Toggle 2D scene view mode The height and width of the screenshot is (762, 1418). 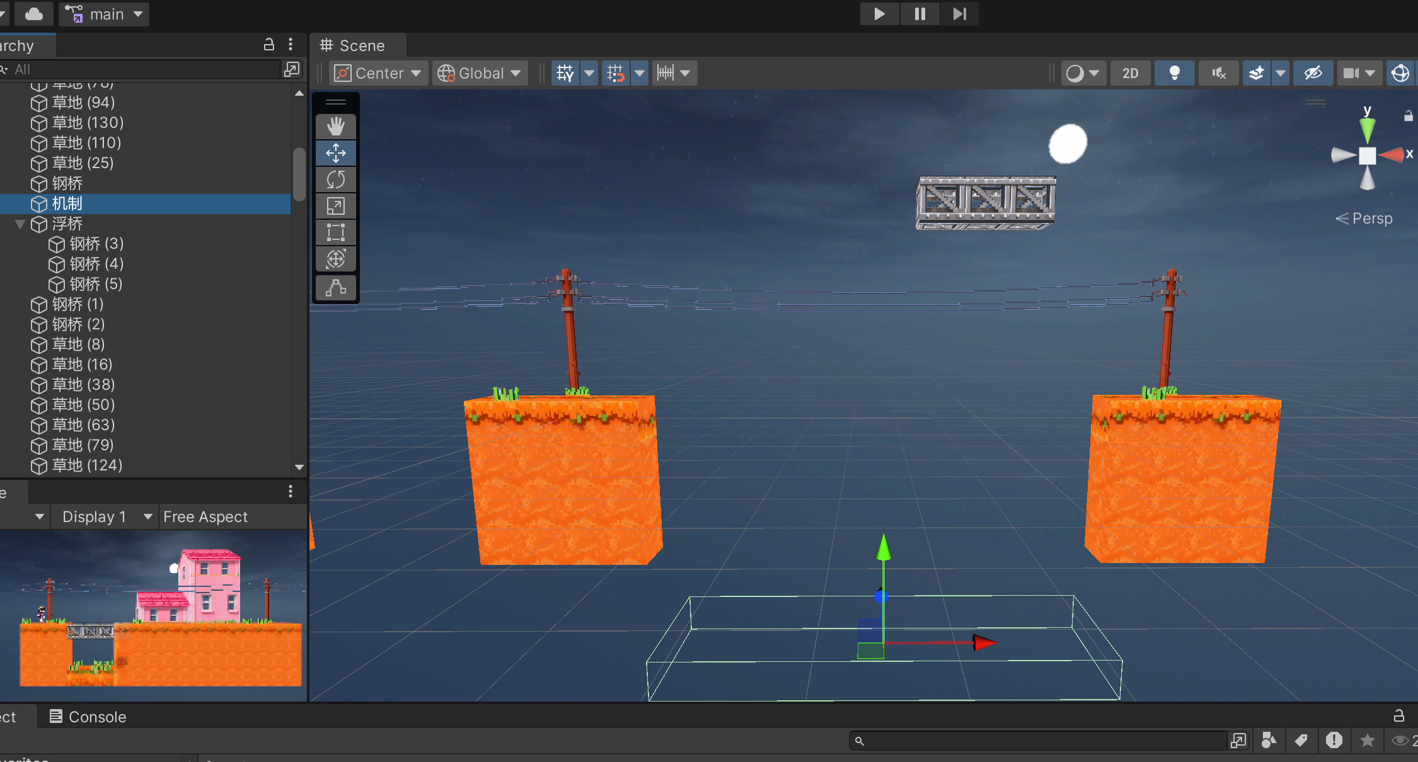[1130, 73]
